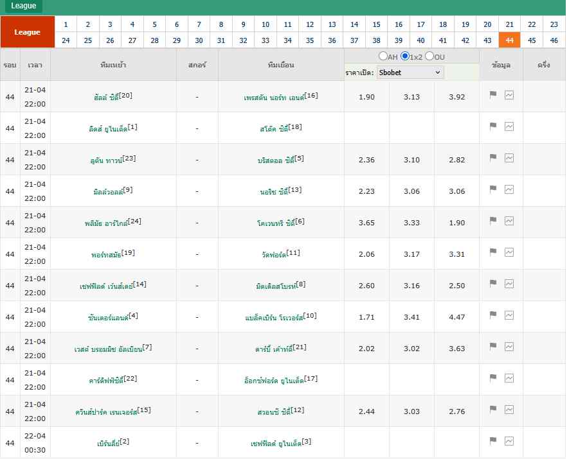Open the chart icon for Burnley vs Sheffield United
Viewport: 569px width, 459px height.
509,441
